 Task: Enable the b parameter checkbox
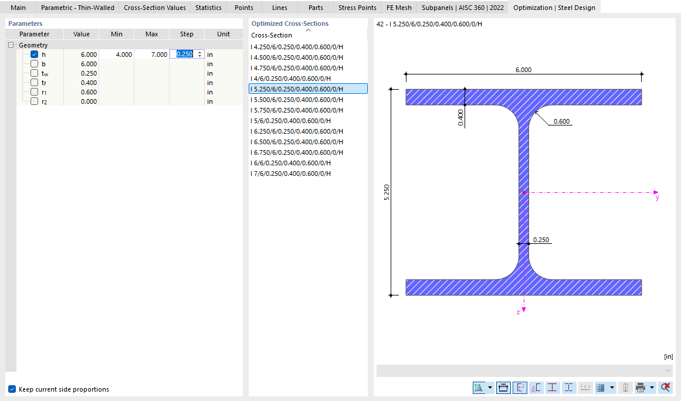tap(33, 63)
